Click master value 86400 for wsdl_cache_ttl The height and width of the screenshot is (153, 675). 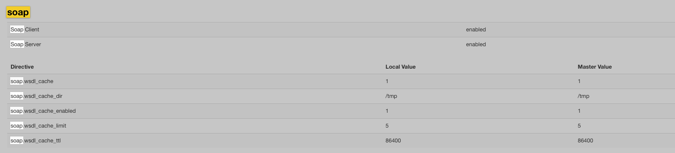pos(585,141)
